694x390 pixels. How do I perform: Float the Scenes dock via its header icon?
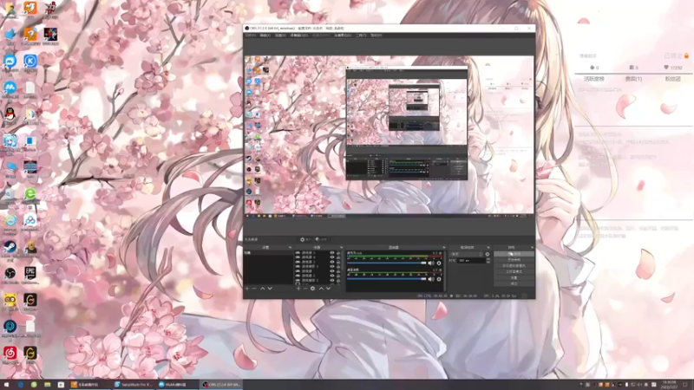(x=290, y=247)
